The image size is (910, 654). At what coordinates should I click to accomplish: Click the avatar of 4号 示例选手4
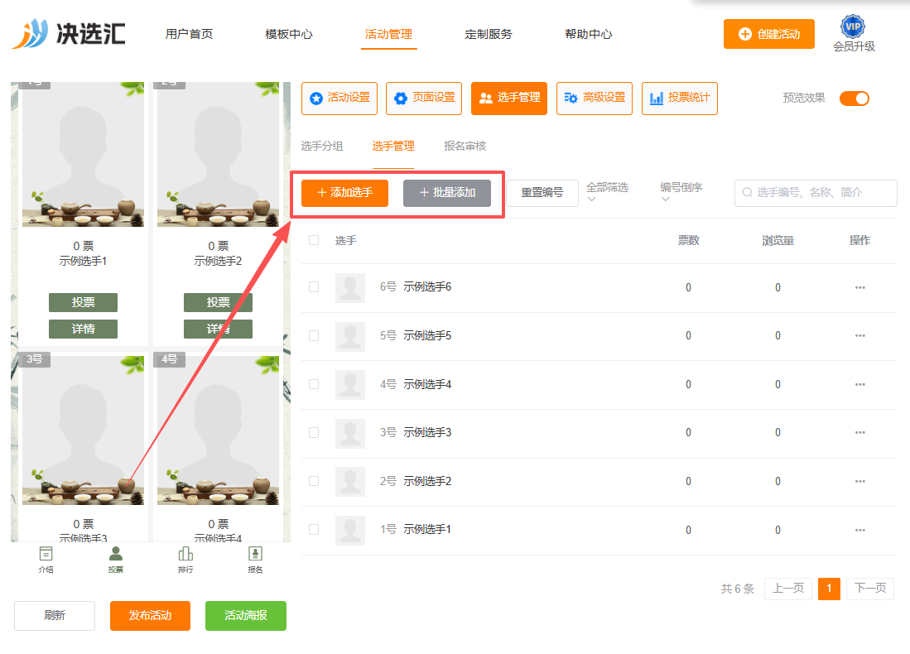pyautogui.click(x=350, y=385)
